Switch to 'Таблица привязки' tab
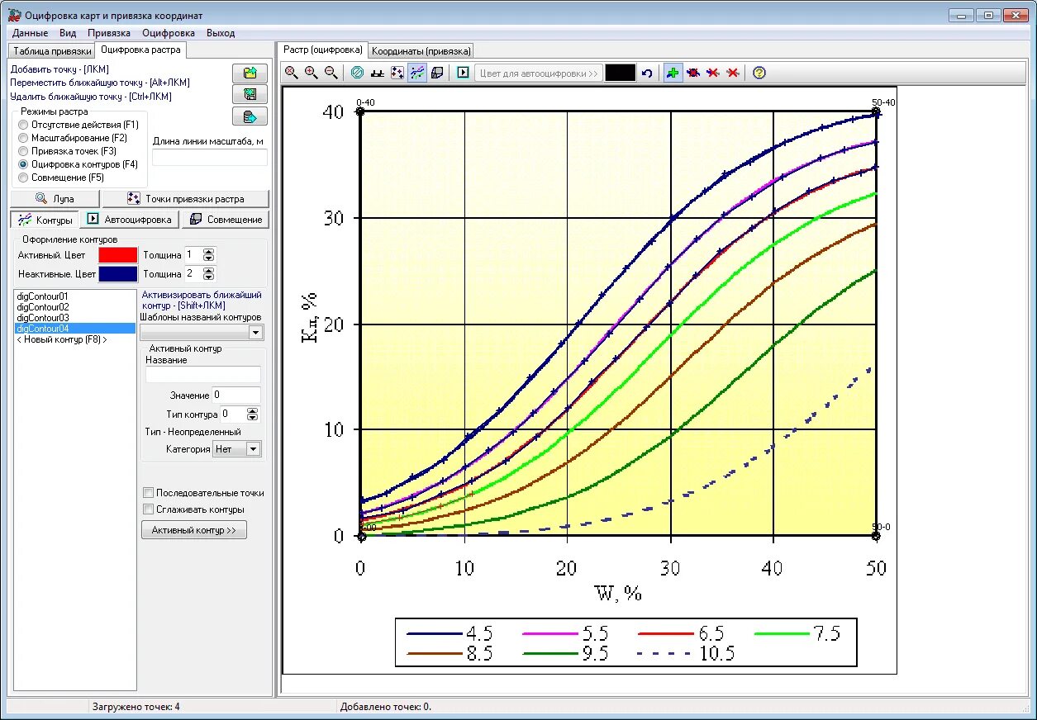 [52, 51]
